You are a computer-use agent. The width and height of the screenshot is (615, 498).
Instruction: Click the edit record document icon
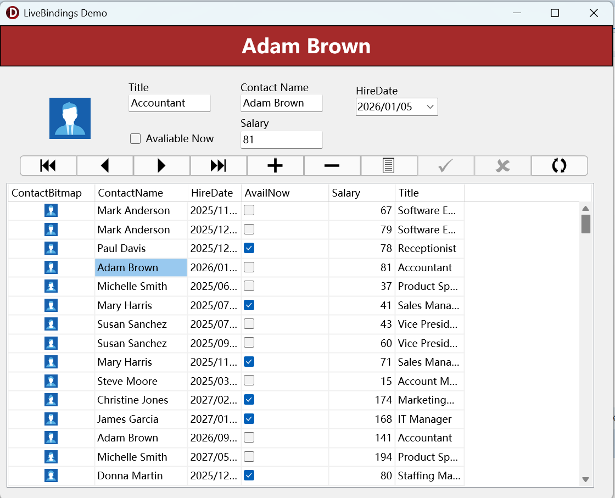click(389, 165)
